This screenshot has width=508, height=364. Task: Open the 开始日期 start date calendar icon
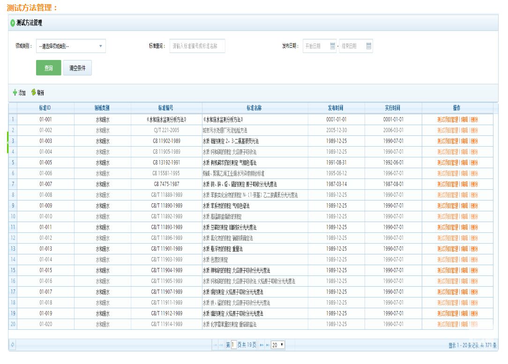[333, 46]
